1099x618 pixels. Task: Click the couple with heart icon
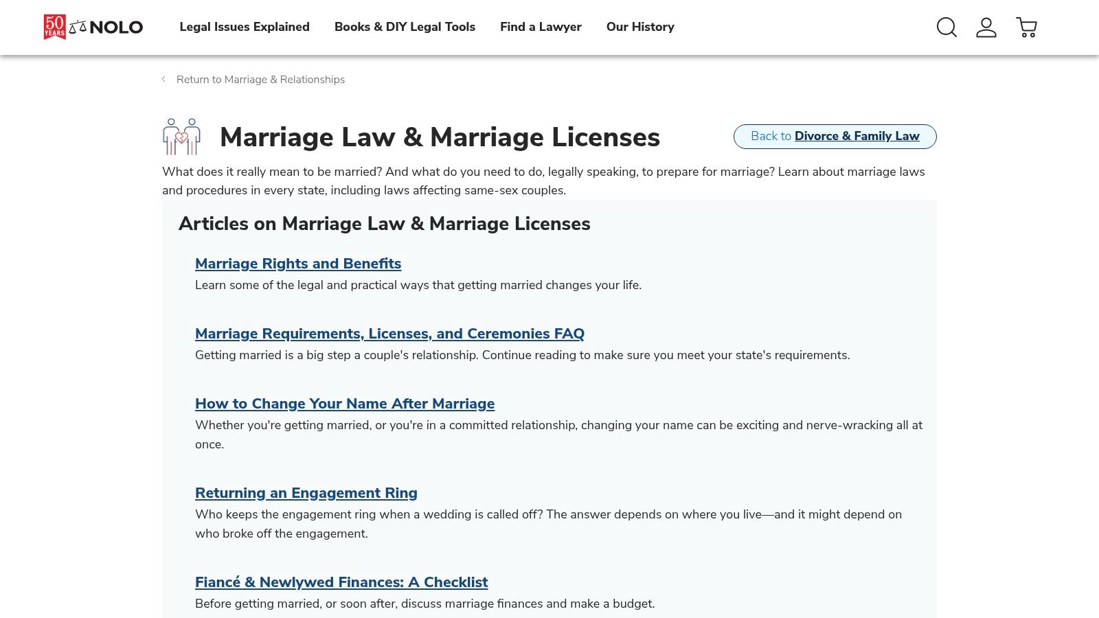click(181, 137)
